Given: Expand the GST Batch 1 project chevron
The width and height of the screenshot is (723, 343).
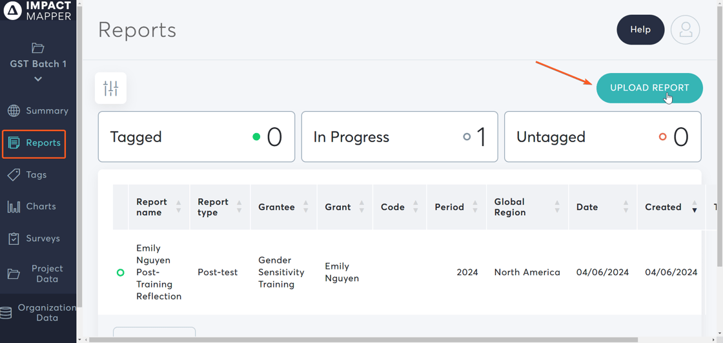Looking at the screenshot, I should (x=38, y=79).
